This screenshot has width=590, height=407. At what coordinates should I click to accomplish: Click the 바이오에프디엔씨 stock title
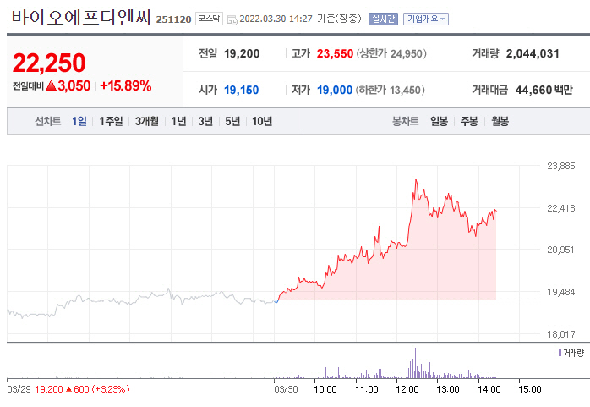[79, 17]
